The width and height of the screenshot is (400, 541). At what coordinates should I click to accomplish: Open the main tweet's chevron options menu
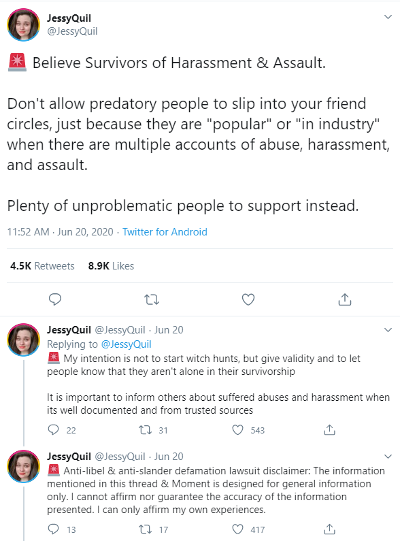[x=388, y=17]
